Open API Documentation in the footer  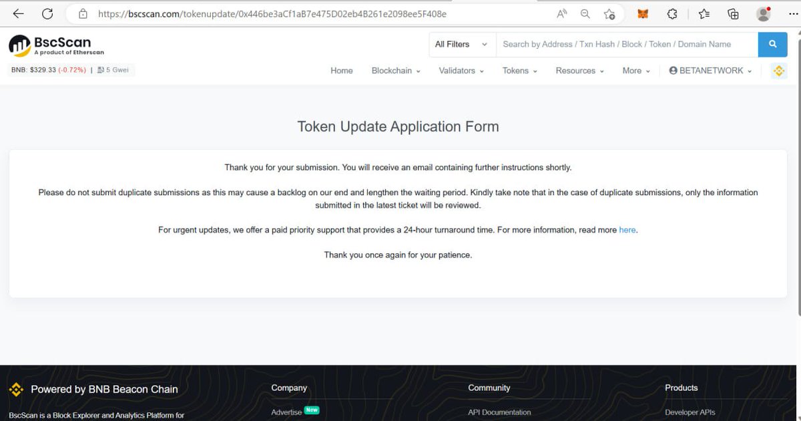pos(499,412)
